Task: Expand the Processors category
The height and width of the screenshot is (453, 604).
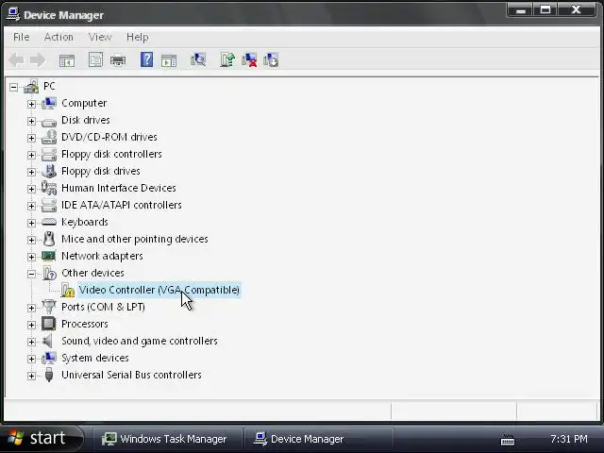Action: coord(31,325)
